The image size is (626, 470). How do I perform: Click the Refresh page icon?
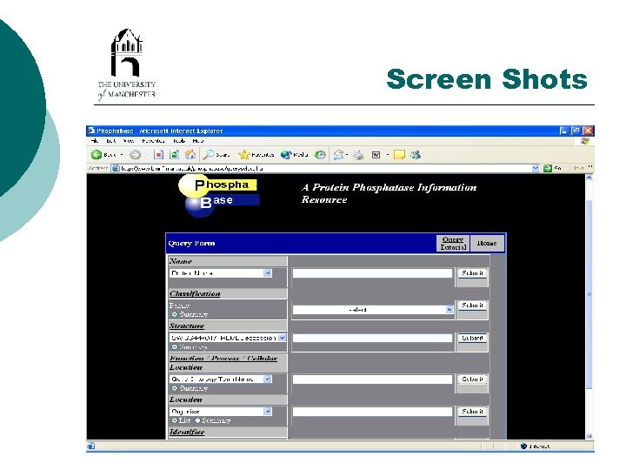(174, 155)
